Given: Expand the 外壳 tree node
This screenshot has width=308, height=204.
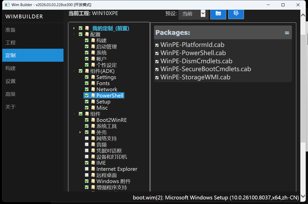Looking at the screenshot, I should pyautogui.click(x=80, y=132).
